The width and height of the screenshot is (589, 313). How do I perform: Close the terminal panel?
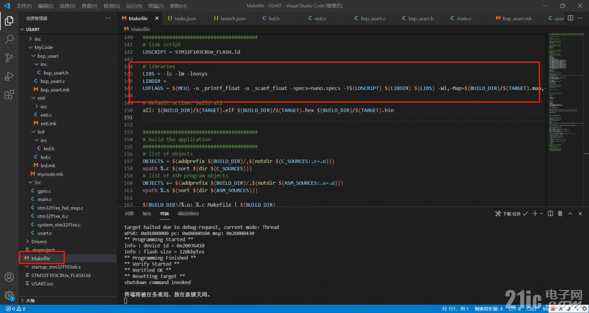(580, 213)
